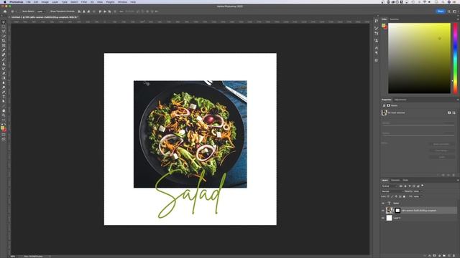Toggle lock image pixels brush icon
The height and width of the screenshot is (258, 460).
point(392,196)
